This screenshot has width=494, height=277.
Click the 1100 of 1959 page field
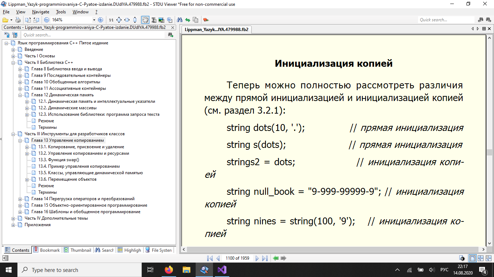pos(237,258)
